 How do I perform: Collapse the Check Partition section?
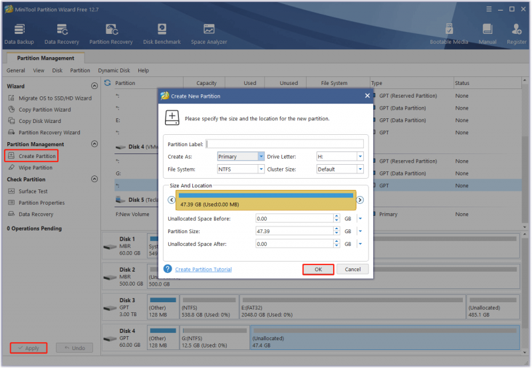pos(94,179)
